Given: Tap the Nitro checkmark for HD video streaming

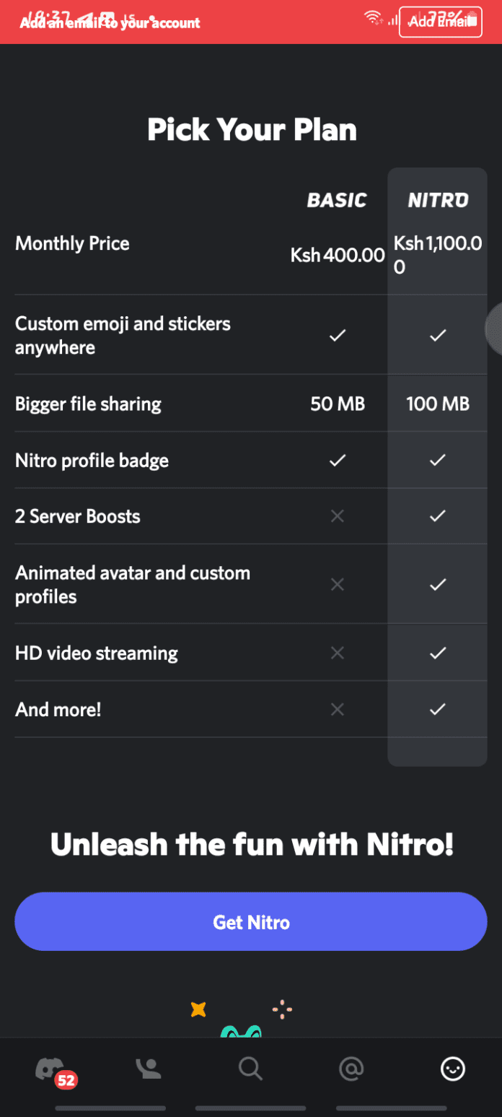Looking at the screenshot, I should 437,653.
